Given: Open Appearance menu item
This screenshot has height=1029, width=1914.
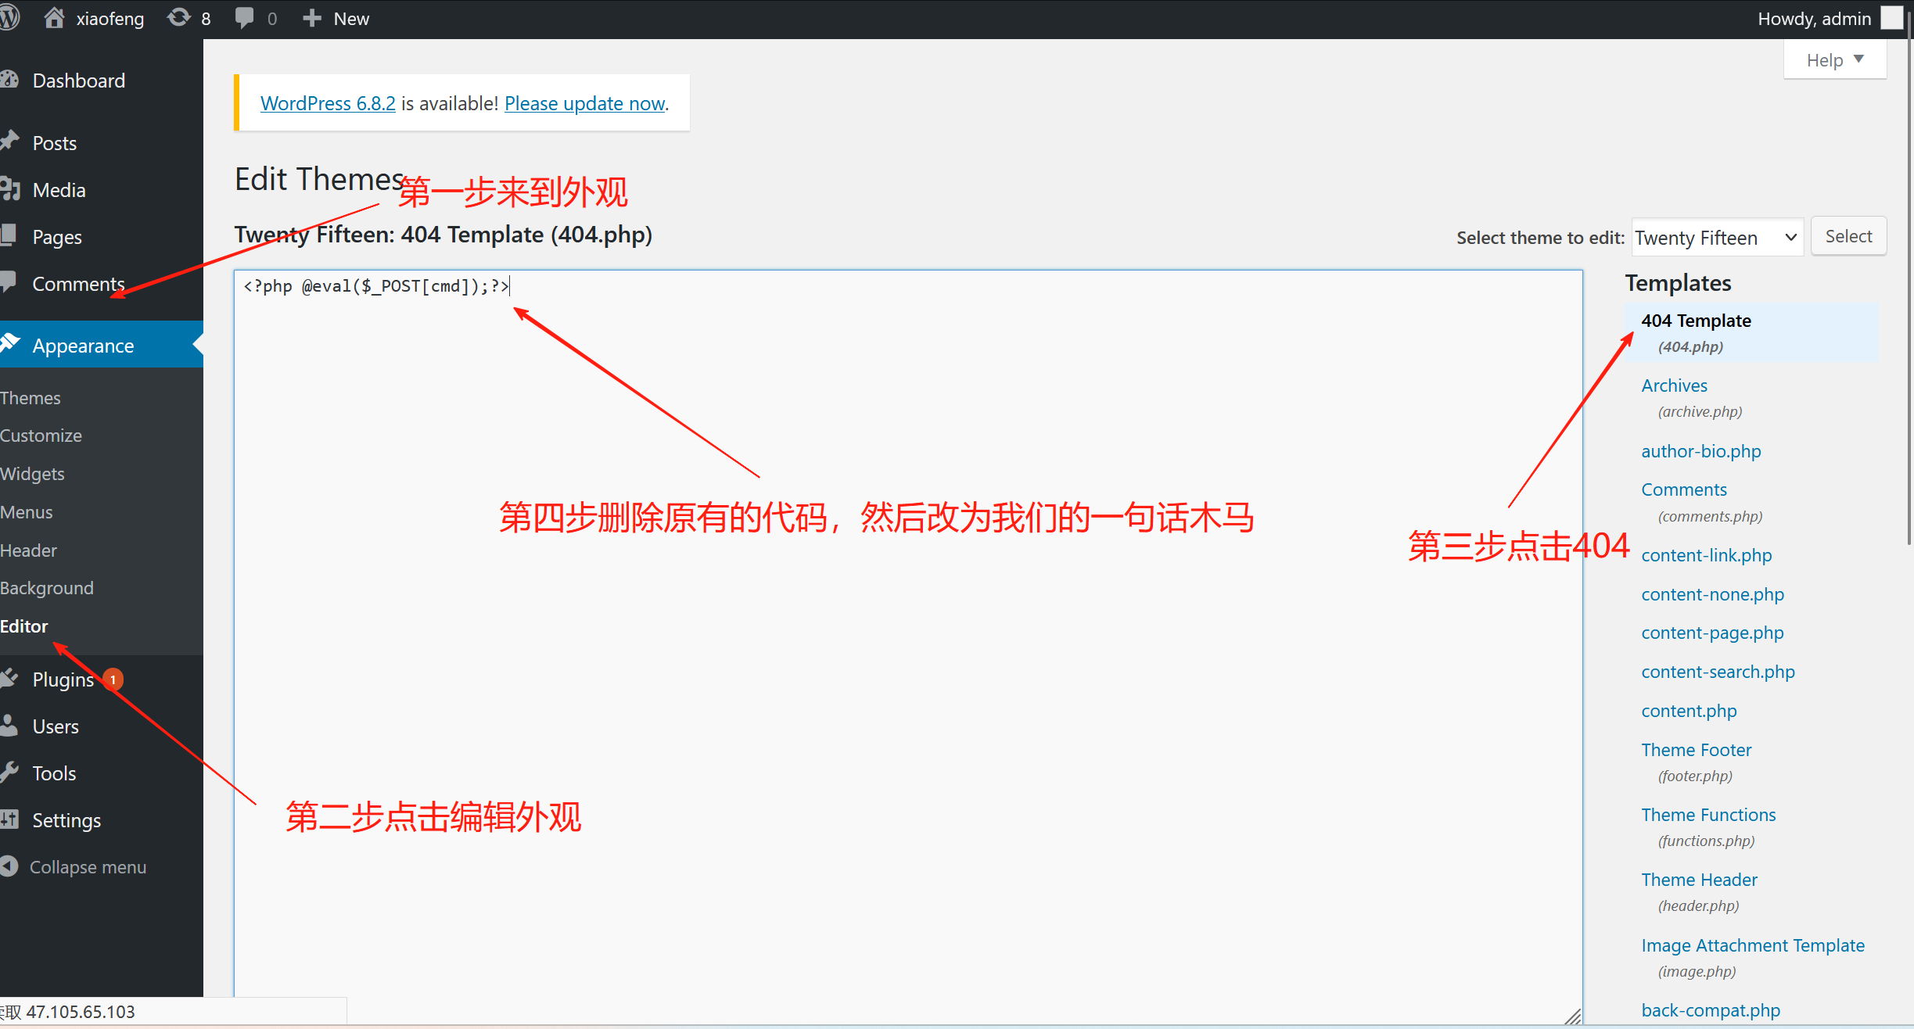Looking at the screenshot, I should pos(84,346).
